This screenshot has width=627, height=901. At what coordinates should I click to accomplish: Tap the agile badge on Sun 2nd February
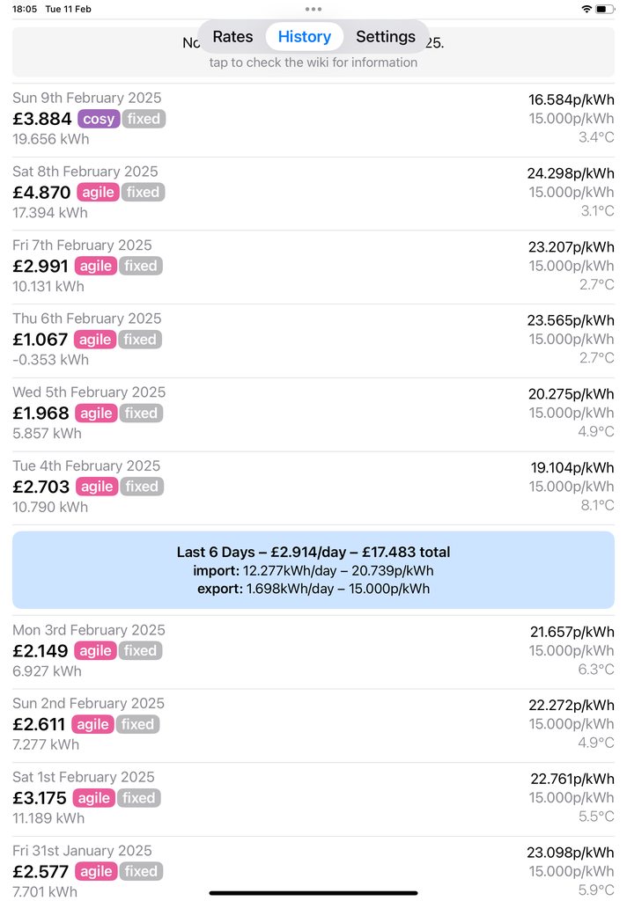tap(92, 724)
